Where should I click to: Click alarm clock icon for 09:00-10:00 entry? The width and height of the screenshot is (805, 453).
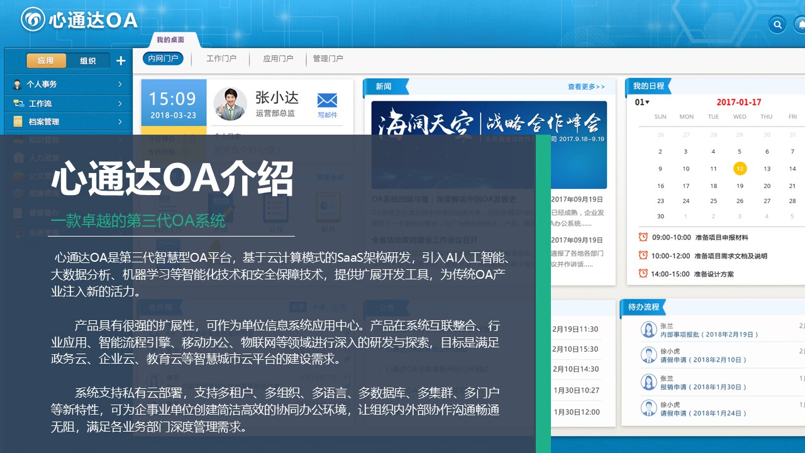point(643,237)
